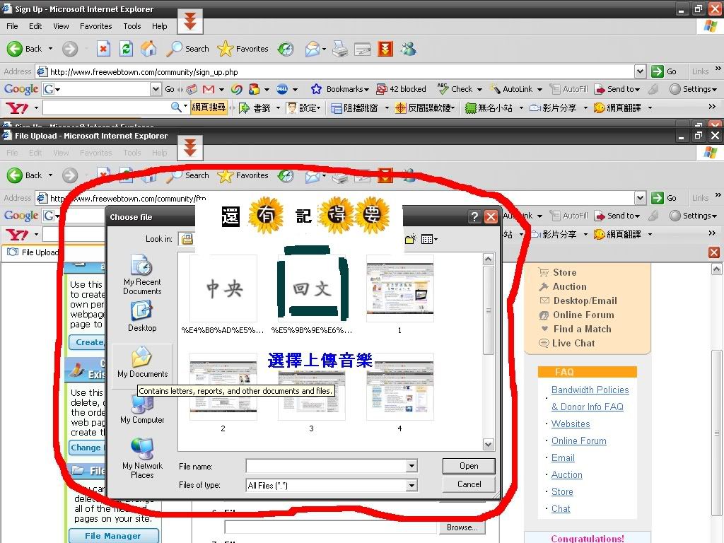The width and height of the screenshot is (724, 543).
Task: Open File menu in Sign Up window
Action: (12, 26)
